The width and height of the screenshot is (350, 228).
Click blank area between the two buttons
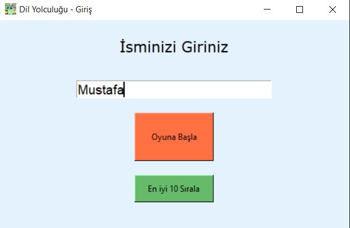pos(174,168)
